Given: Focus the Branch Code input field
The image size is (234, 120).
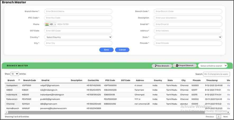Looking at the screenshot, I should 188,11.
